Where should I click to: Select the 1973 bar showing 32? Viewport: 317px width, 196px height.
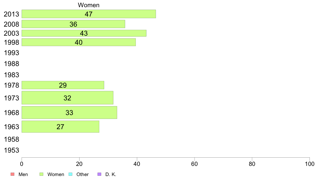(68, 98)
